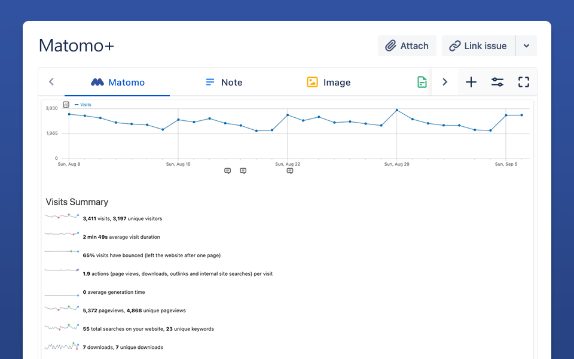Viewport: 574px width, 359px height.
Task: Select the downloads sparkline
Action: tap(62, 346)
